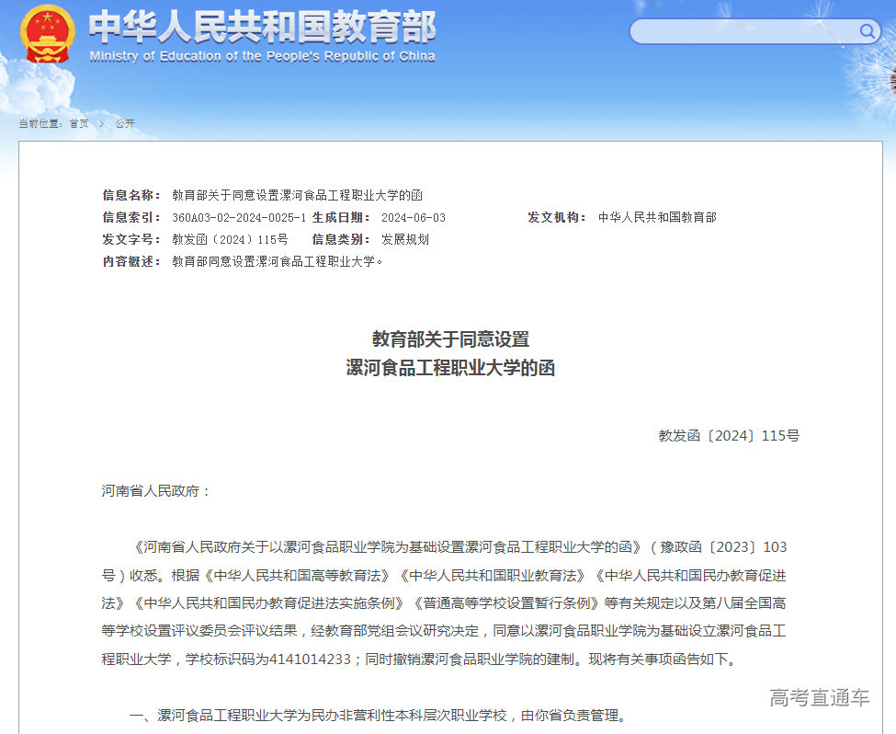
Task: Open the 首页 breadcrumb link
Action: click(77, 122)
